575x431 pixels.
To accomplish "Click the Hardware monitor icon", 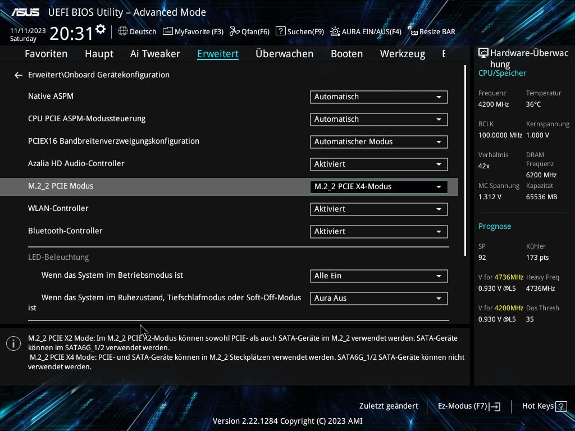I will tap(483, 53).
